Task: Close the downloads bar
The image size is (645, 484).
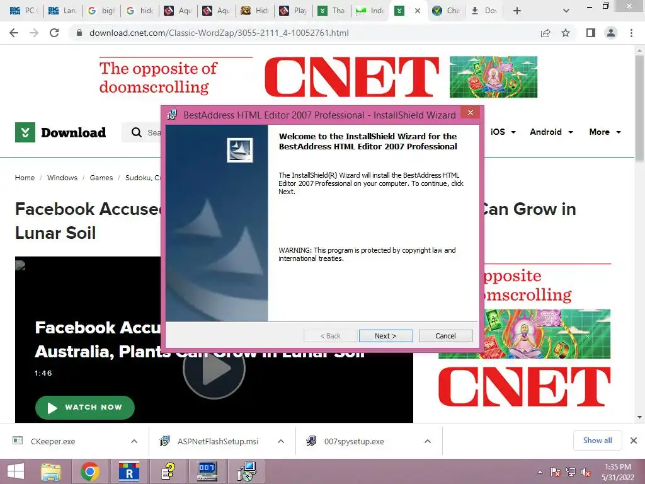Action: tap(634, 441)
